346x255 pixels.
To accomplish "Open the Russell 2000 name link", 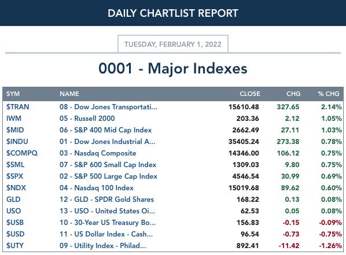I will [87, 119].
